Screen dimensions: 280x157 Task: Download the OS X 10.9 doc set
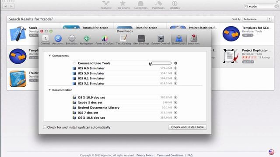(x=175, y=97)
